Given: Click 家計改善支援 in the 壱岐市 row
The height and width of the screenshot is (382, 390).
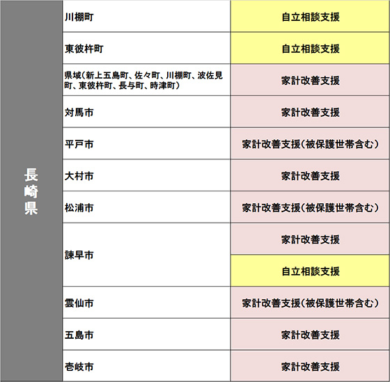Looking at the screenshot, I should [310, 366].
